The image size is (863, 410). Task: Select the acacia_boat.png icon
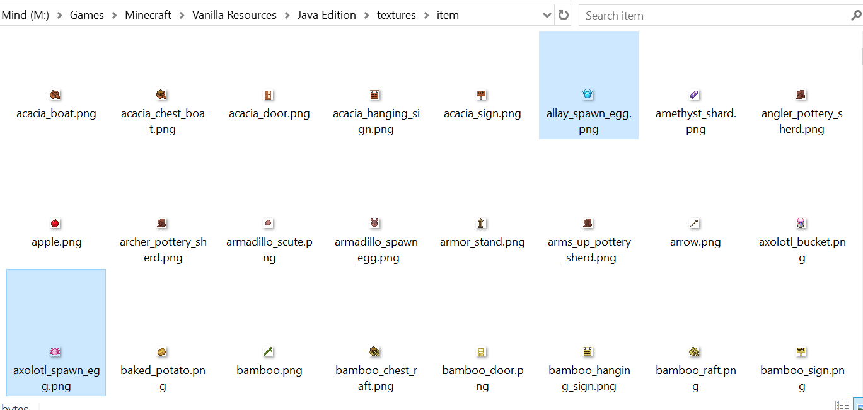(x=55, y=95)
